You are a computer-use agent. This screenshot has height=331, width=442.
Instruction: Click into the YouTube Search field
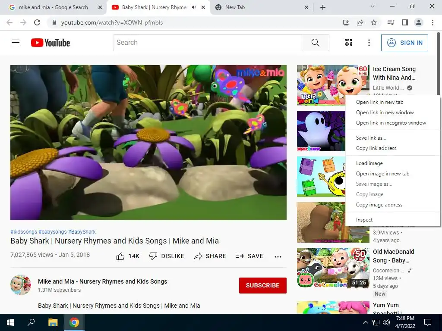(x=208, y=43)
